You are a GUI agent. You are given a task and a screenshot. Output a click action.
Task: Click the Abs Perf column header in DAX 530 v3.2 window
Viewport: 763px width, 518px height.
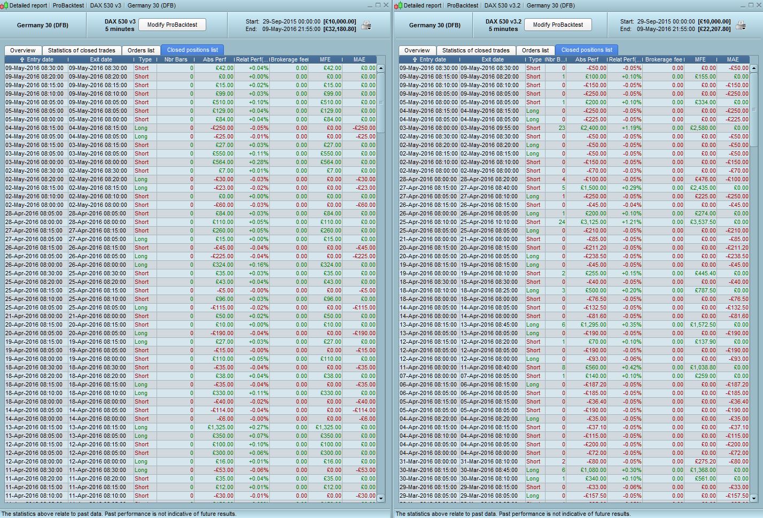point(587,59)
